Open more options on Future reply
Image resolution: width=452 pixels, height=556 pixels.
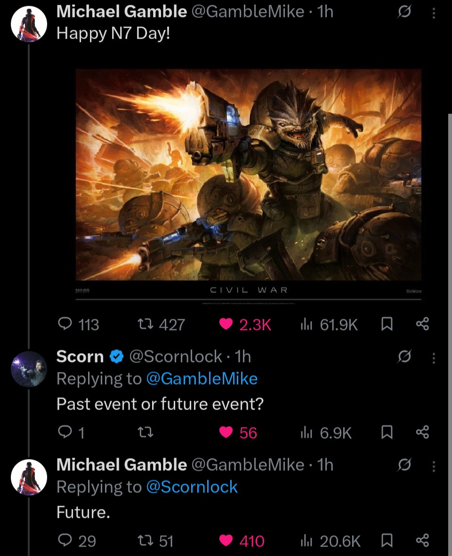coord(434,467)
